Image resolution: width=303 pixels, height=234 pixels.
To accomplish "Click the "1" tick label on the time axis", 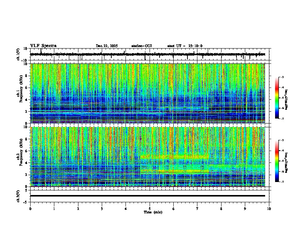I will click(x=54, y=209).
